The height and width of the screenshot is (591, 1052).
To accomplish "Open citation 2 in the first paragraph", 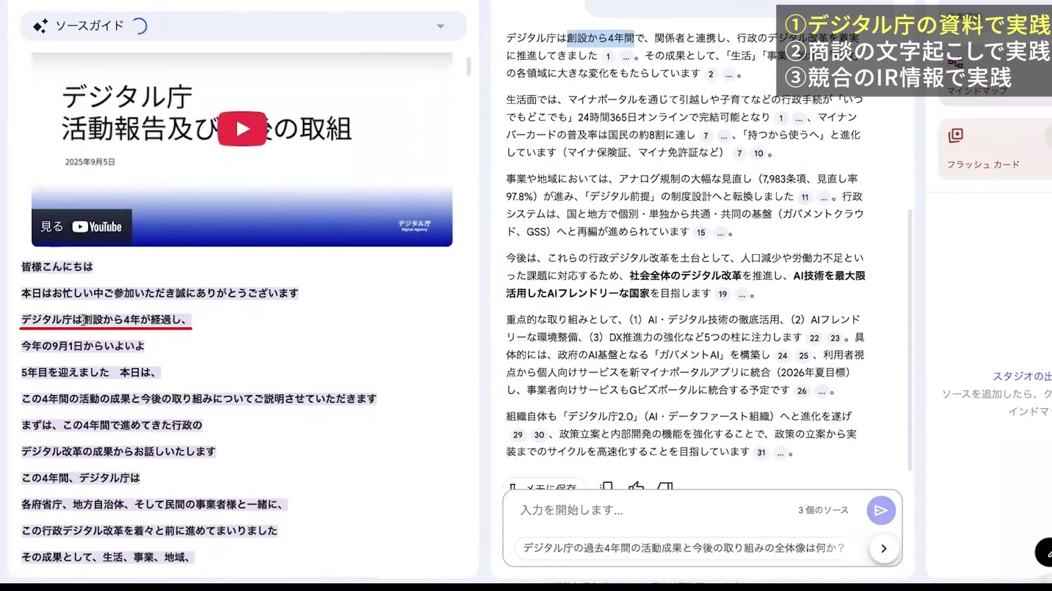I will [x=711, y=74].
